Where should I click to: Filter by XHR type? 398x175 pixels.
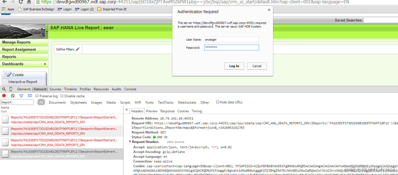(138, 103)
